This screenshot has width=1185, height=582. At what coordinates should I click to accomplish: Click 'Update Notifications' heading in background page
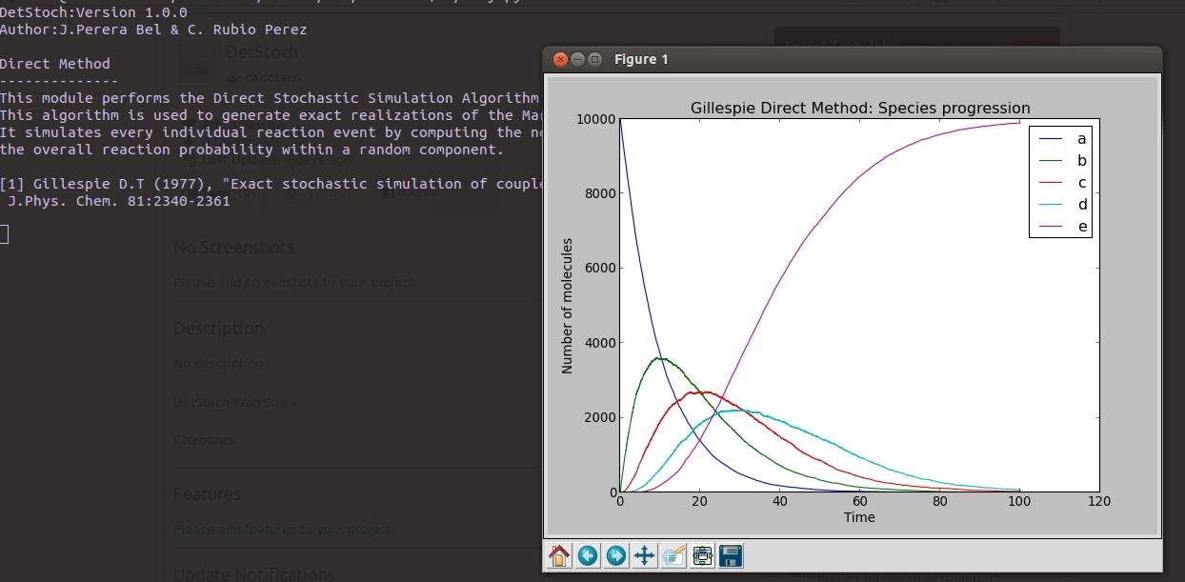click(x=254, y=574)
